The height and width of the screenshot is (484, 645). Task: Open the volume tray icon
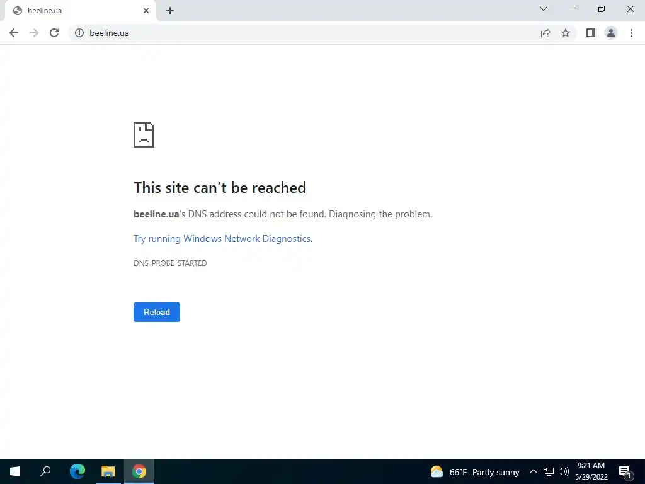click(x=564, y=471)
